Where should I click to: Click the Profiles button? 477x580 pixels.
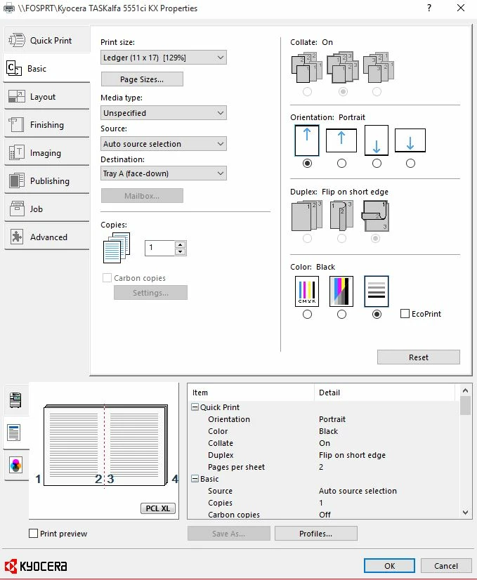(315, 534)
